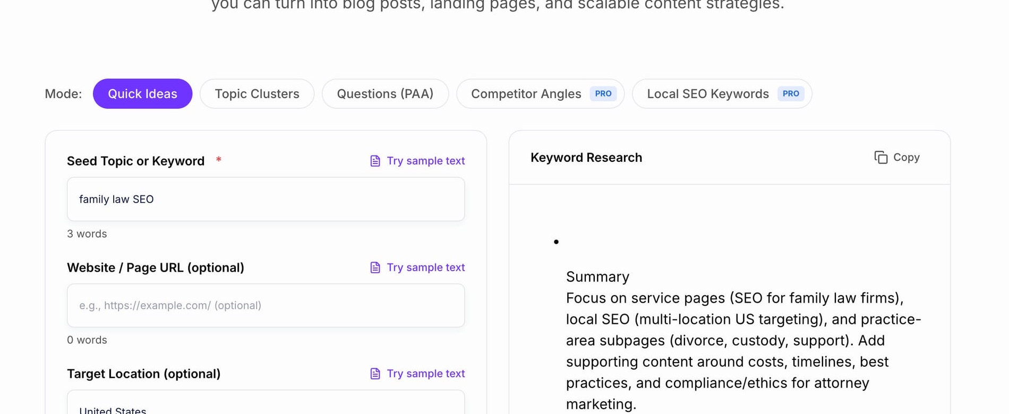The image size is (1009, 414).
Task: Copy the keyword research text
Action: tap(897, 158)
